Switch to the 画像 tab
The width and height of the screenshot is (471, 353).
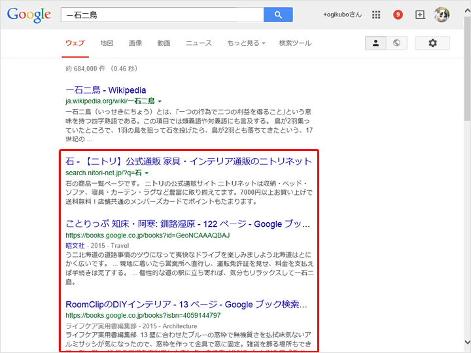coord(135,43)
